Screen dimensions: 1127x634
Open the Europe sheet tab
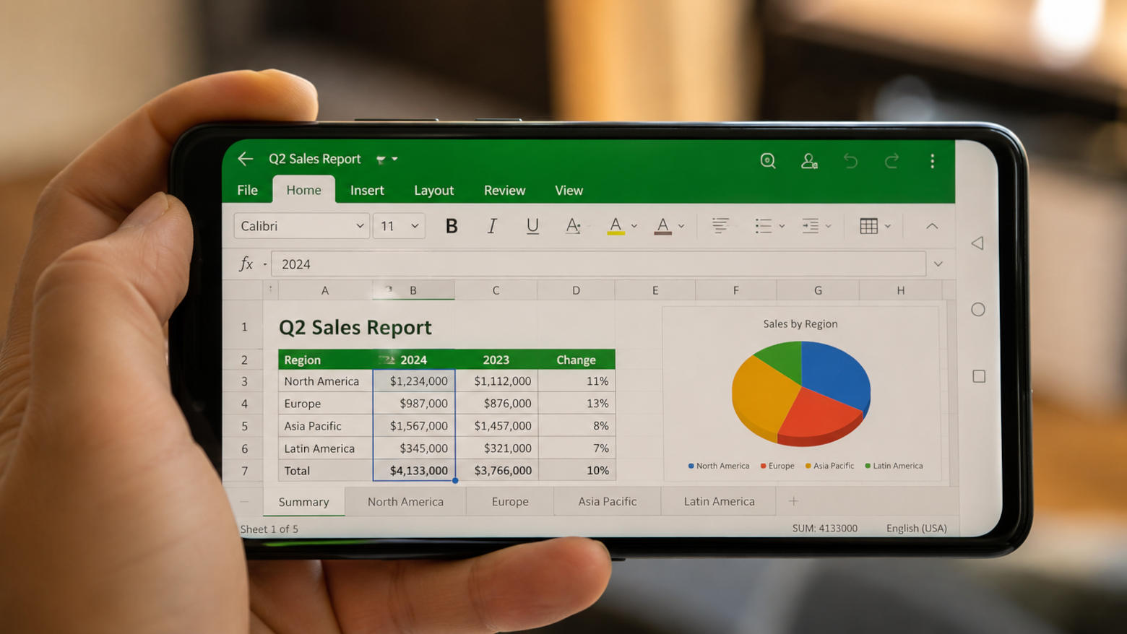510,501
